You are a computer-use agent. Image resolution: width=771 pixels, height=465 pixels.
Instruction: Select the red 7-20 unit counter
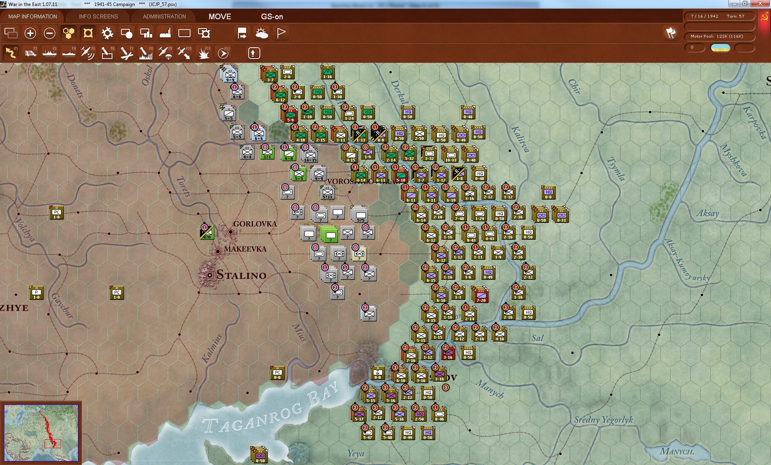[480, 295]
